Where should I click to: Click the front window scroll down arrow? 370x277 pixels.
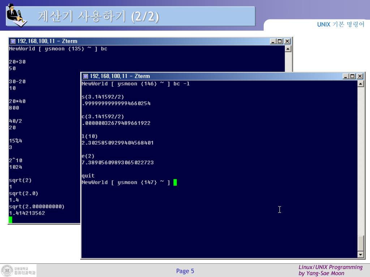point(360,254)
